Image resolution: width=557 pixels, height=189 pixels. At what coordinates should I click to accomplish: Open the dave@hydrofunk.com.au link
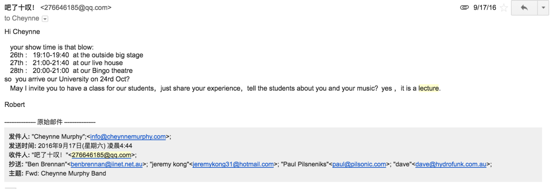[x=451, y=164]
